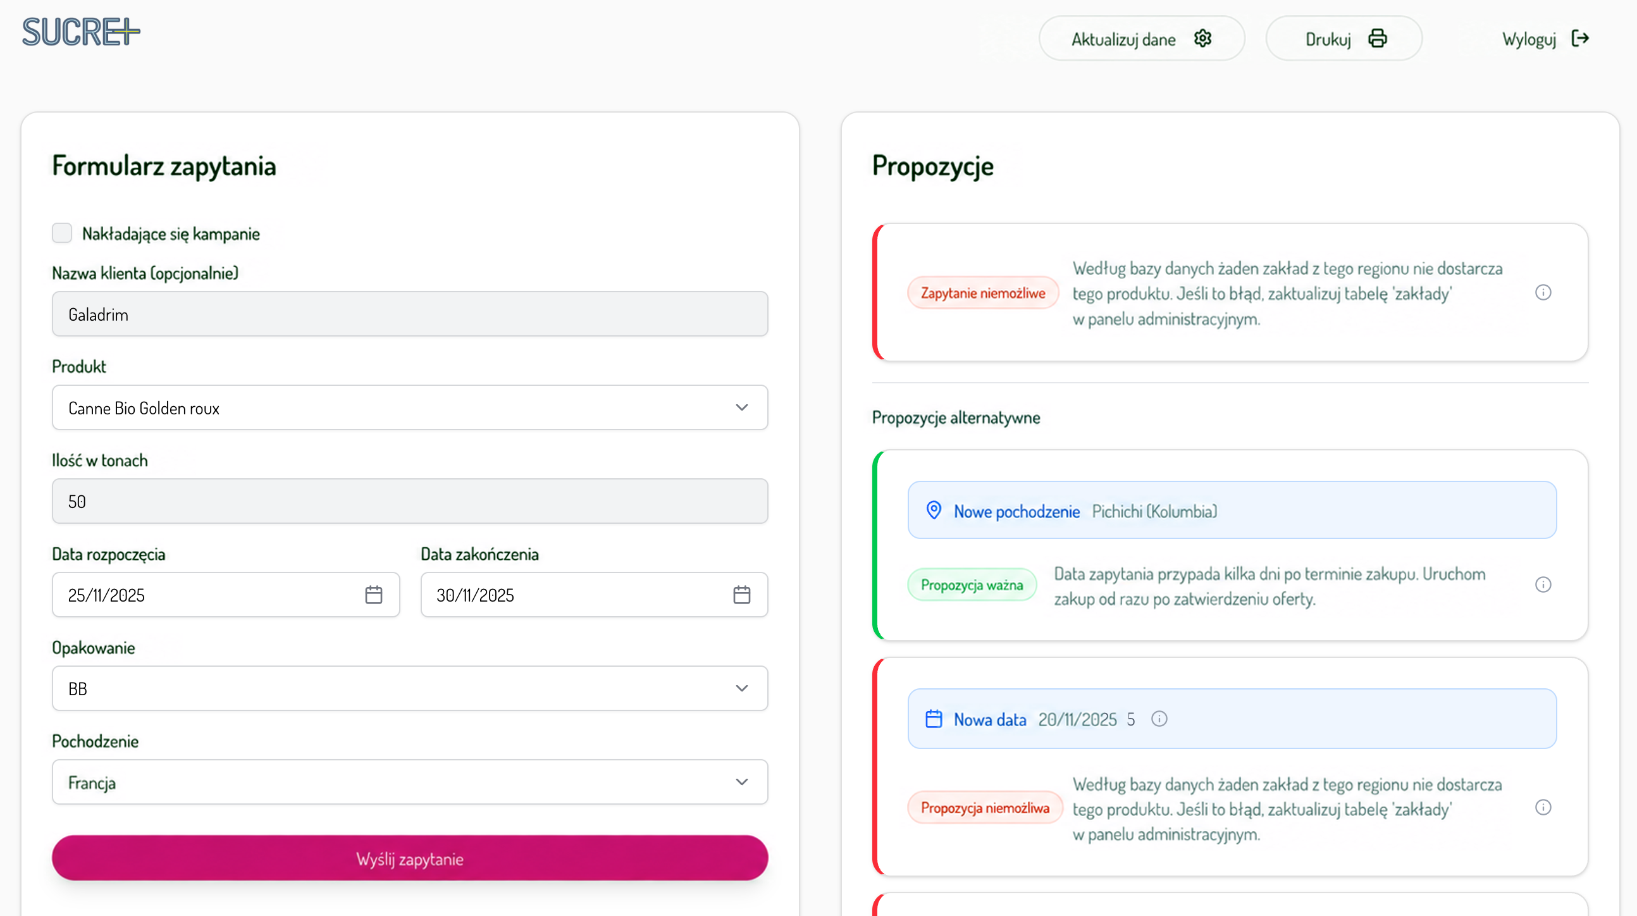
Task: Click the end date value 30/11/2025
Action: 474,596
